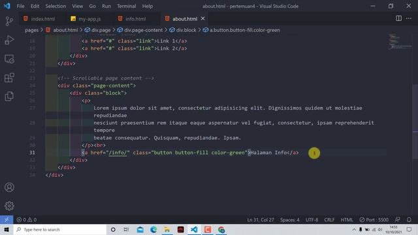418x235 pixels.
Task: Open the Terminal menu
Action: click(126, 6)
